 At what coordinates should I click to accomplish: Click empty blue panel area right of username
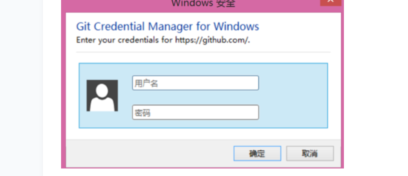[x=293, y=83]
